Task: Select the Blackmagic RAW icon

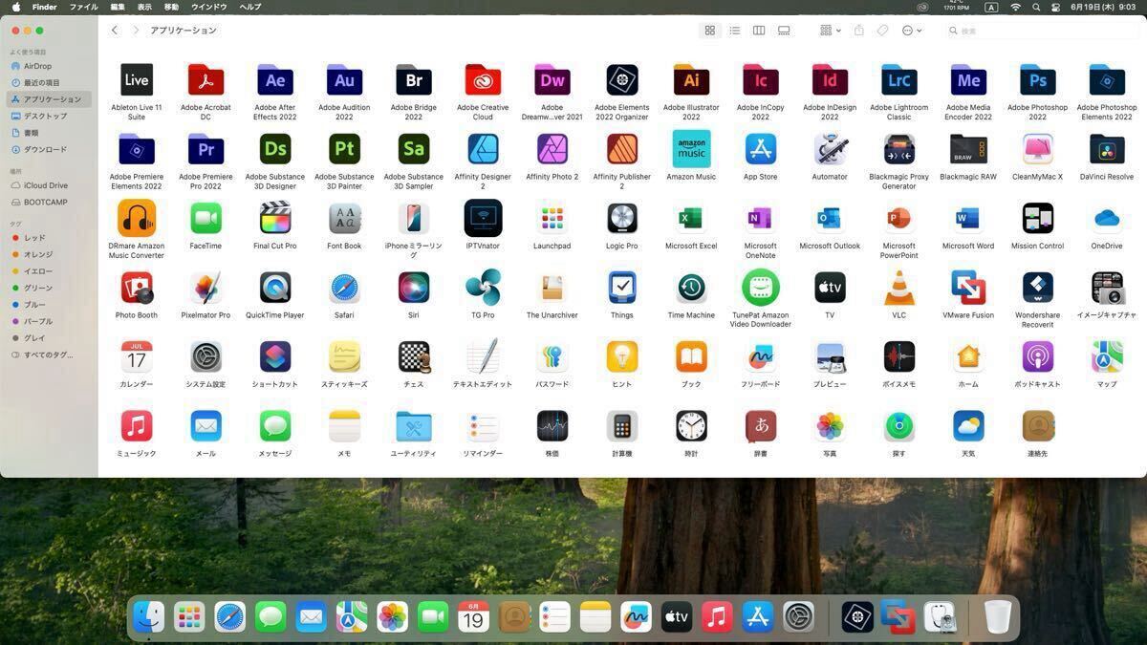Action: coord(968,149)
